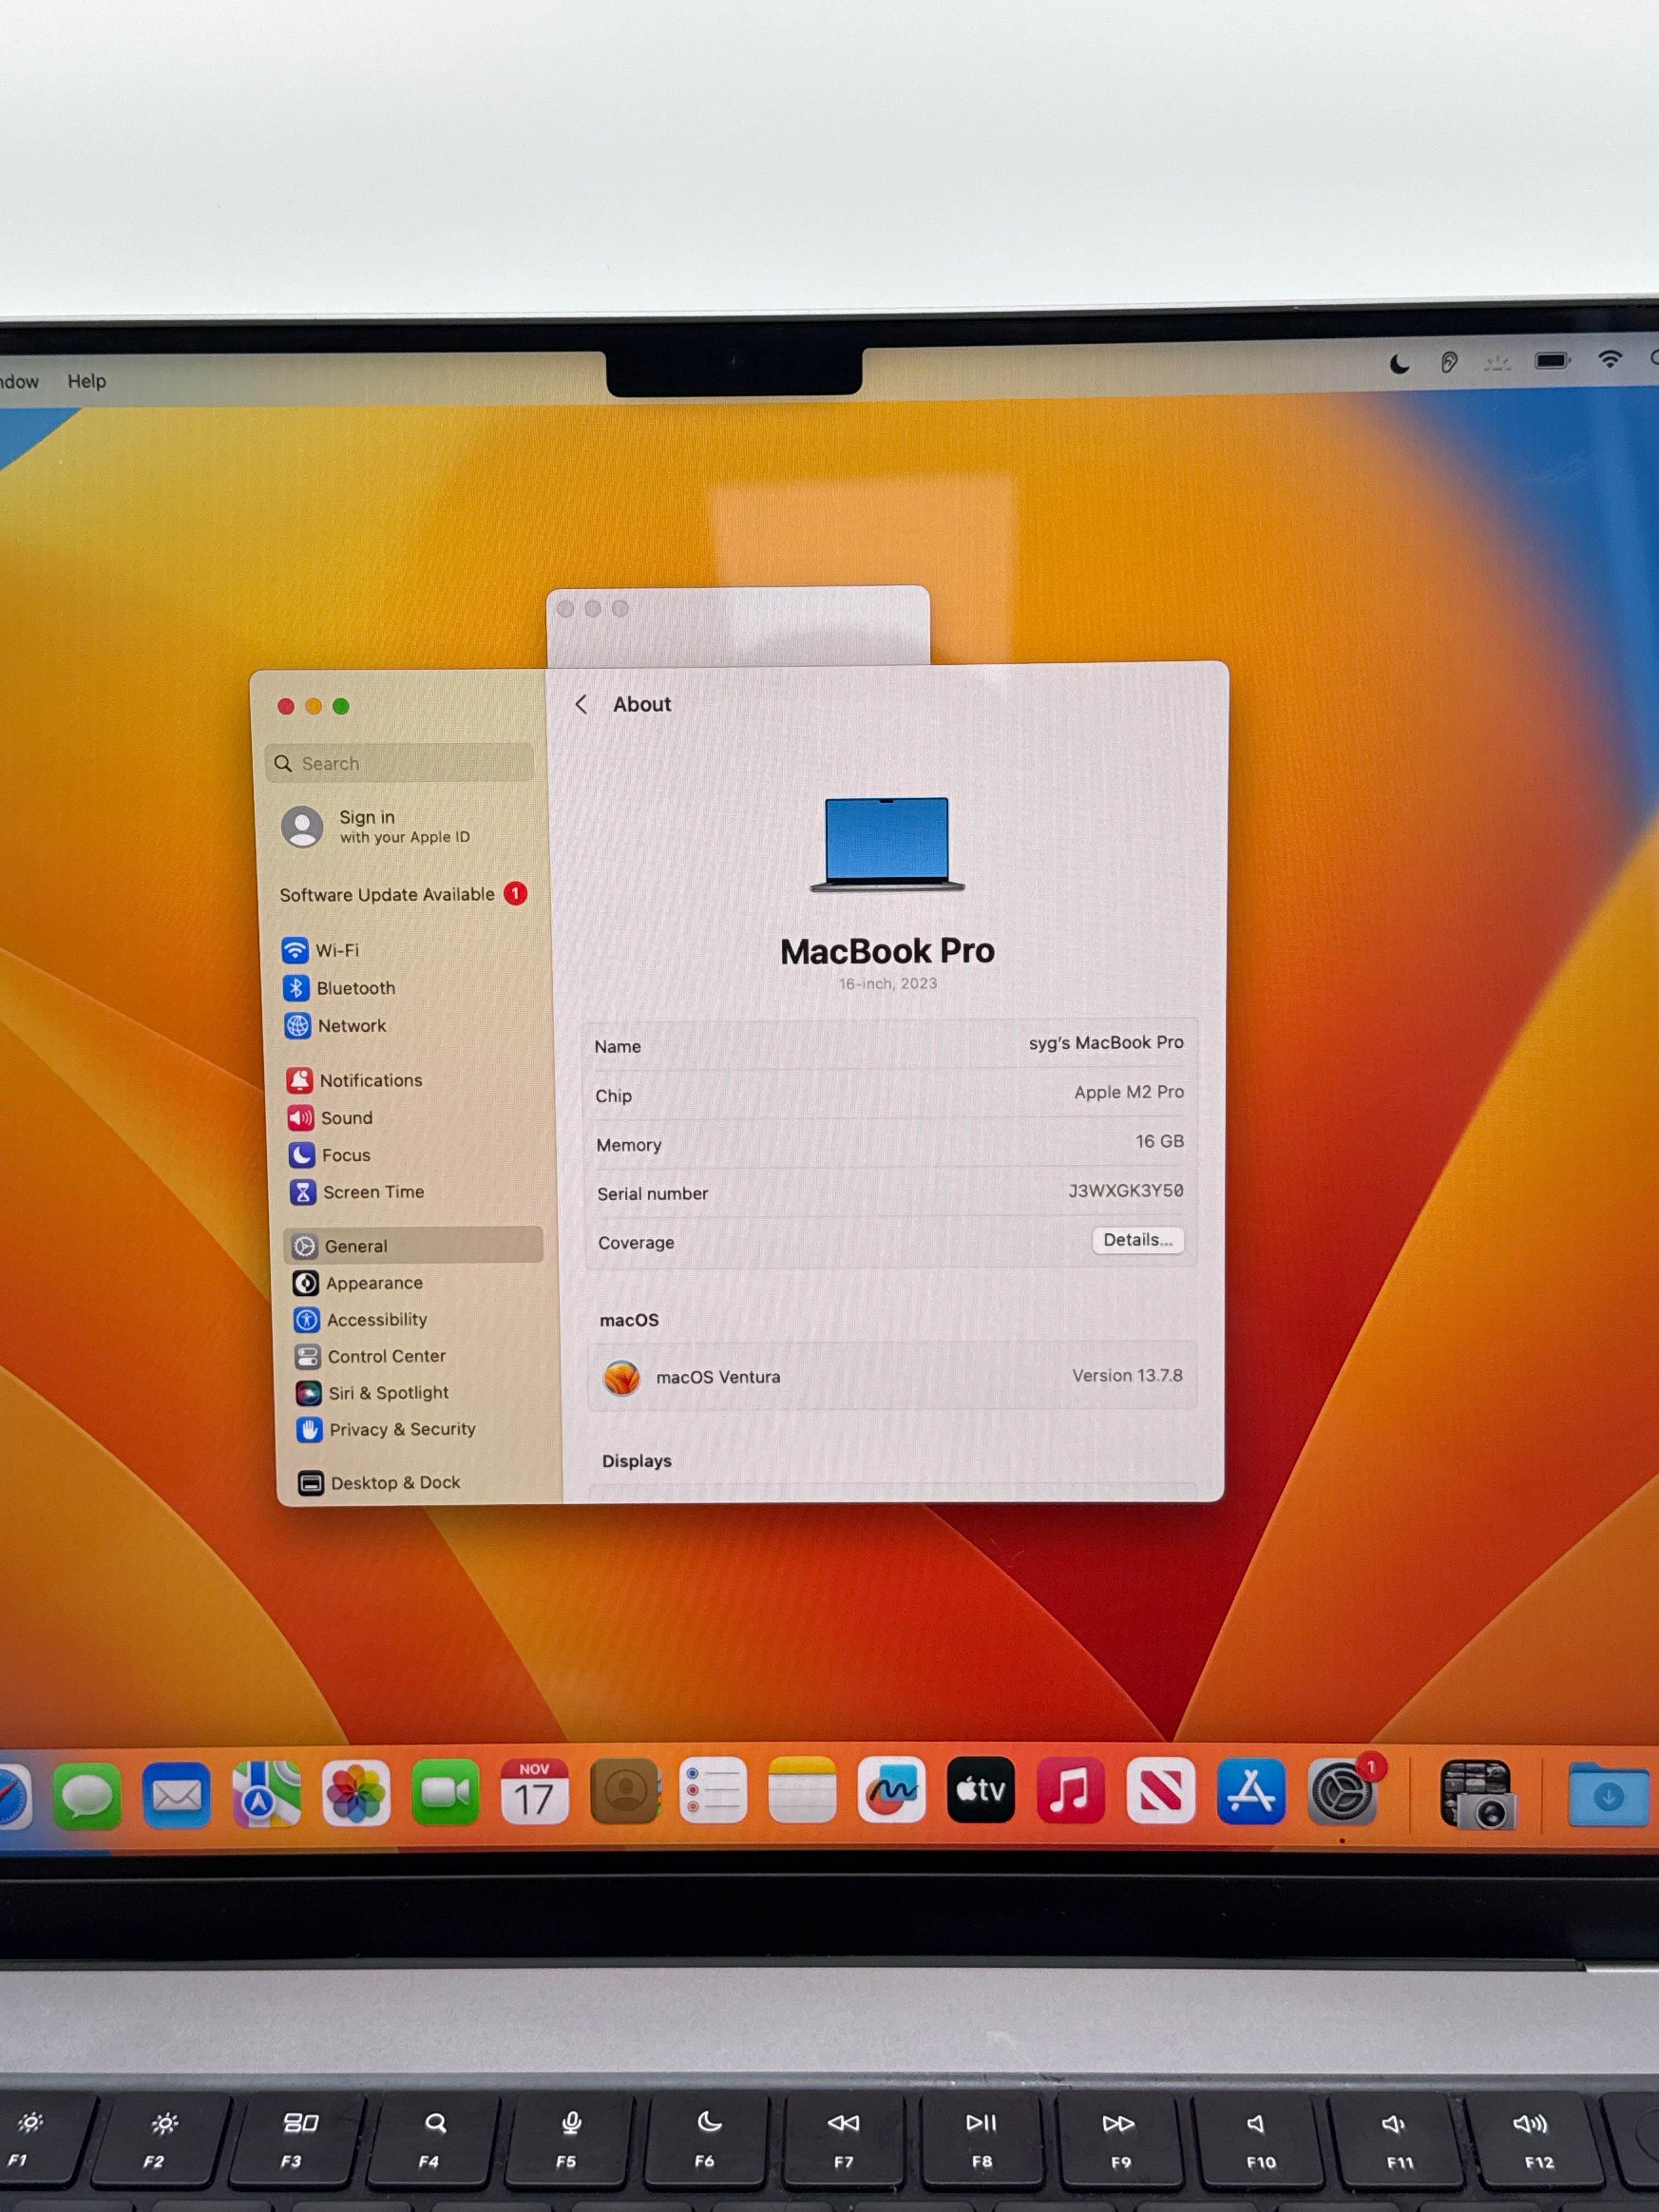Open Sound settings in sidebar
Image resolution: width=1659 pixels, height=2212 pixels.
[330, 1117]
